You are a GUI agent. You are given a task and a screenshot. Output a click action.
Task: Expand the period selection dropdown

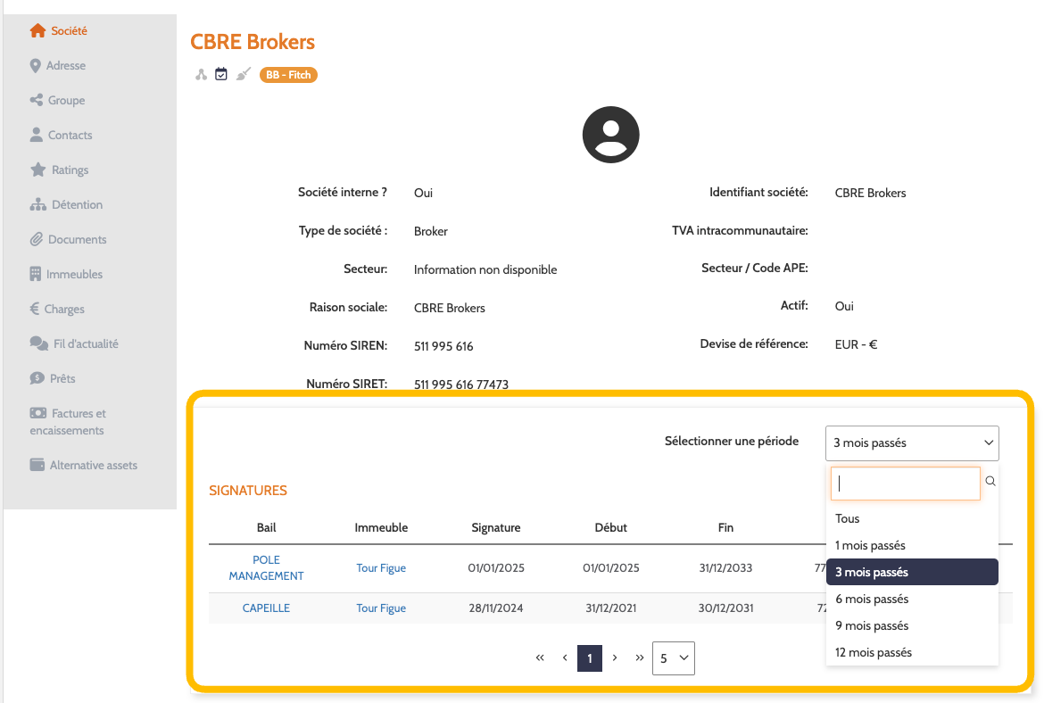point(912,443)
